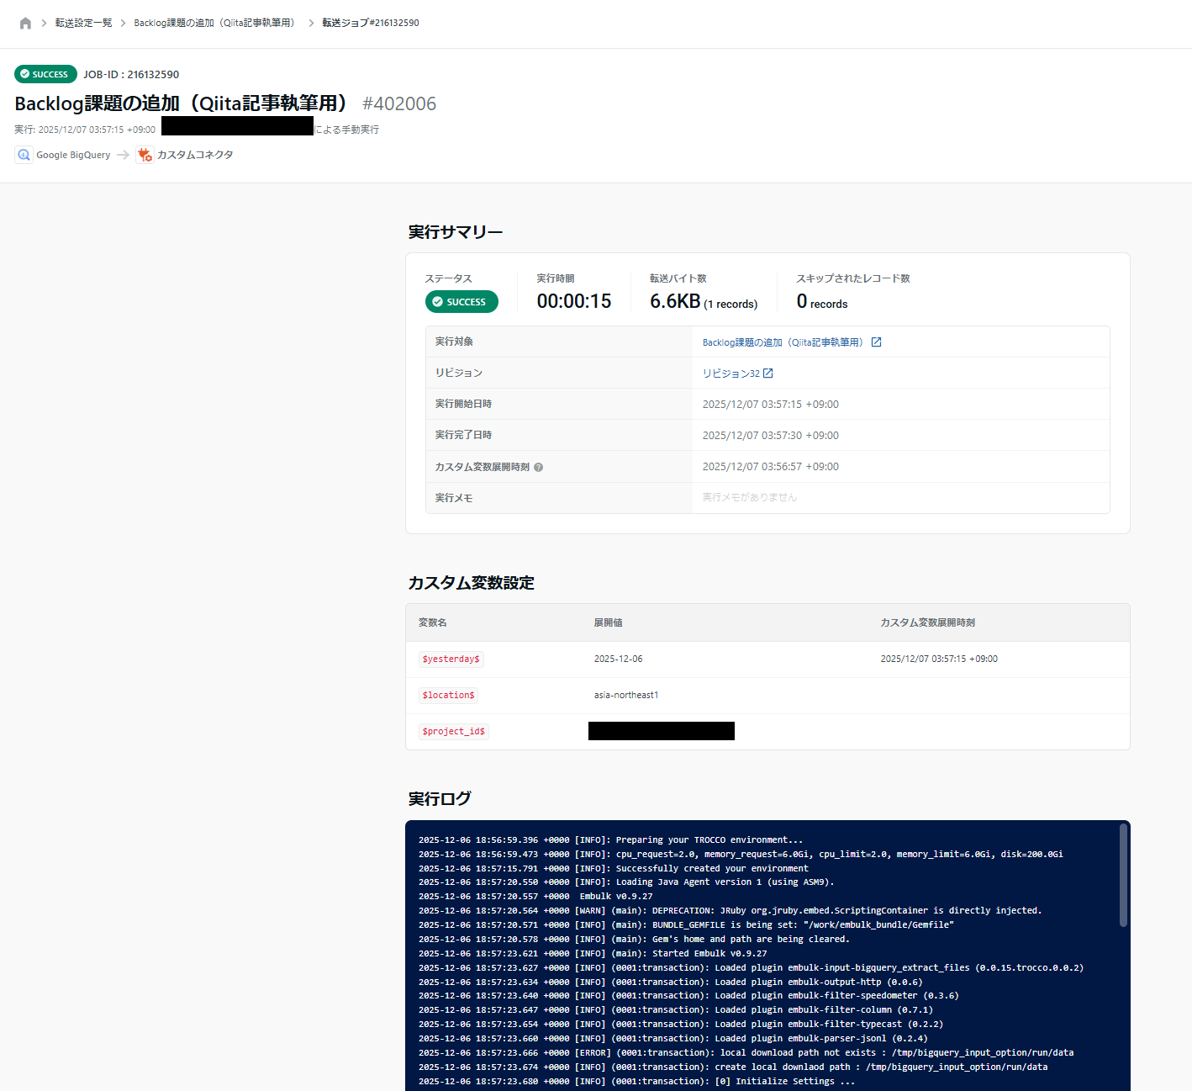Click 実行ログ section heading
This screenshot has width=1192, height=1091.
tap(440, 798)
